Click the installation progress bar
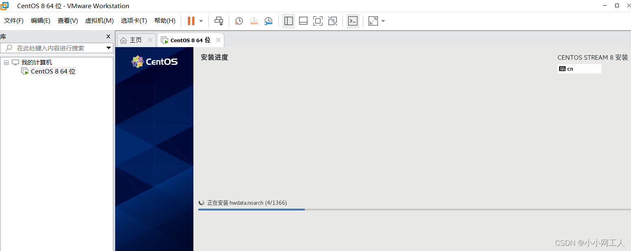The height and width of the screenshot is (251, 631). pyautogui.click(x=414, y=210)
